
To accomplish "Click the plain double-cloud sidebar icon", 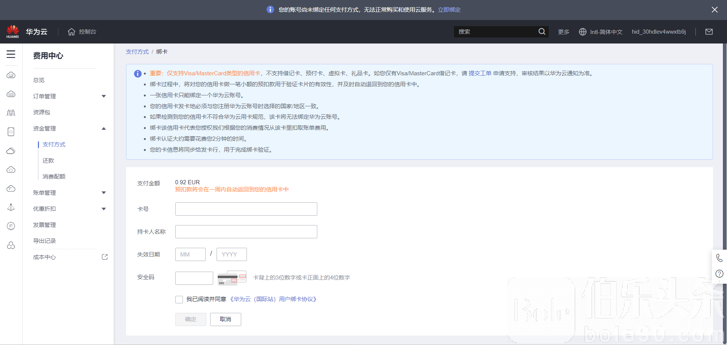I will (x=11, y=151).
